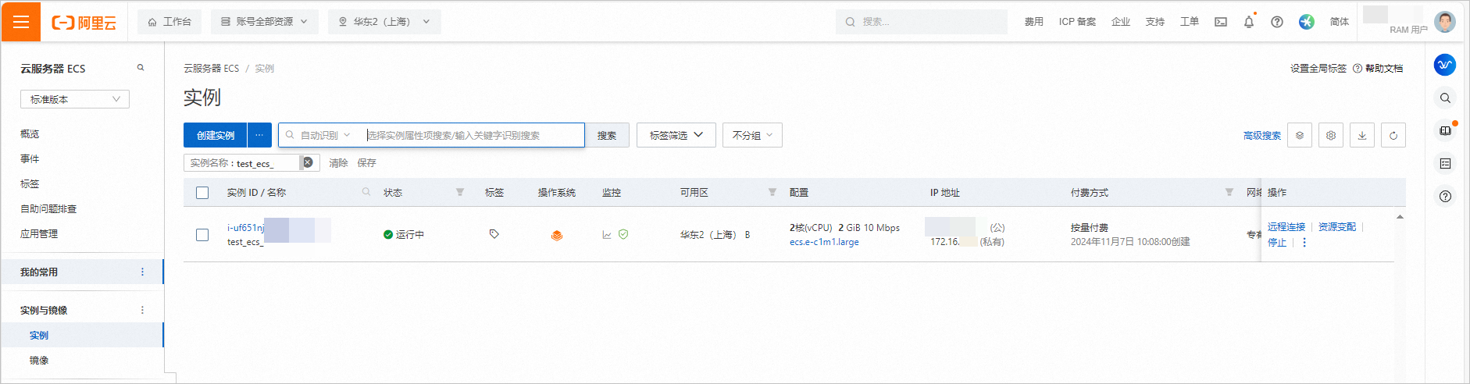Click 保存 to save the filter

point(366,162)
